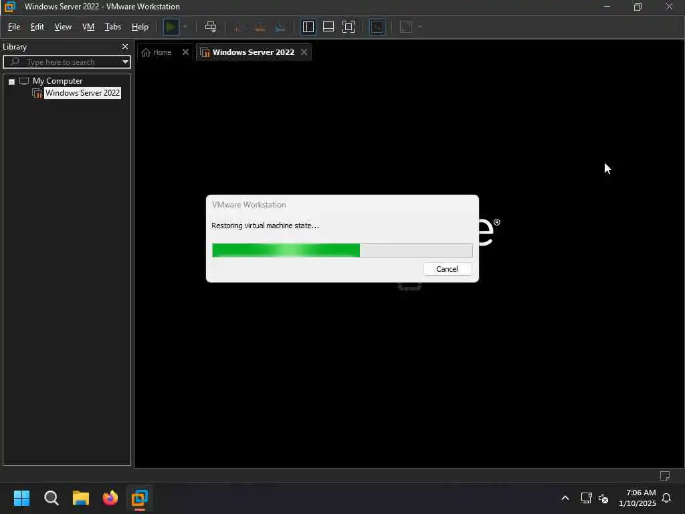Open network status tray icon
The image size is (685, 514).
point(586,498)
